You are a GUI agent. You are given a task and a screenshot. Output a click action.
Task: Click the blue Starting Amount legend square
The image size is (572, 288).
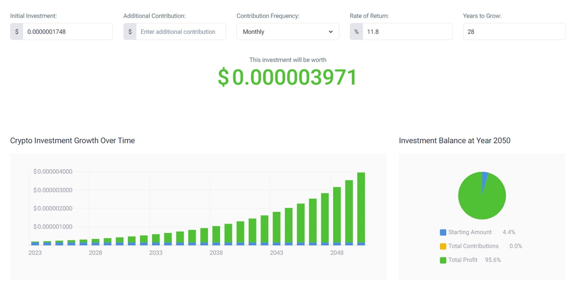pyautogui.click(x=443, y=232)
